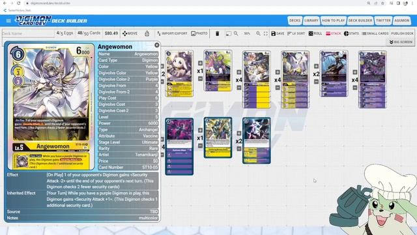
Task: Open the Twitter link
Action: click(x=383, y=20)
